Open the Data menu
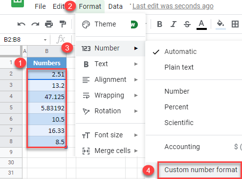The width and height of the screenshot is (242, 179). (115, 6)
